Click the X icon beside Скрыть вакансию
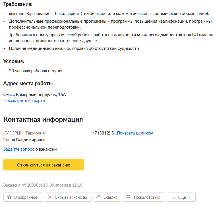The width and height of the screenshot is (217, 205). click(x=50, y=197)
